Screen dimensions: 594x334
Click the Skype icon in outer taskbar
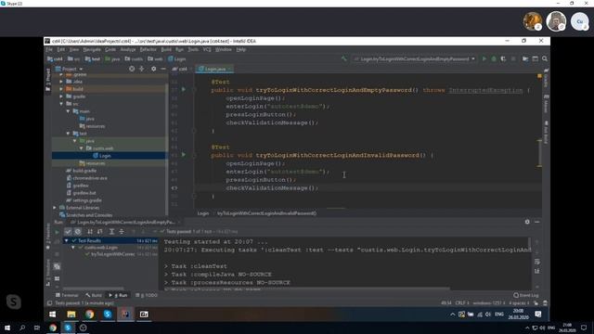68,328
